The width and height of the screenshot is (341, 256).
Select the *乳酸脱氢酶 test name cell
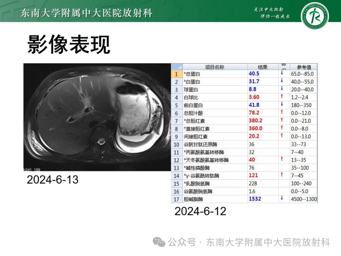coord(215,184)
